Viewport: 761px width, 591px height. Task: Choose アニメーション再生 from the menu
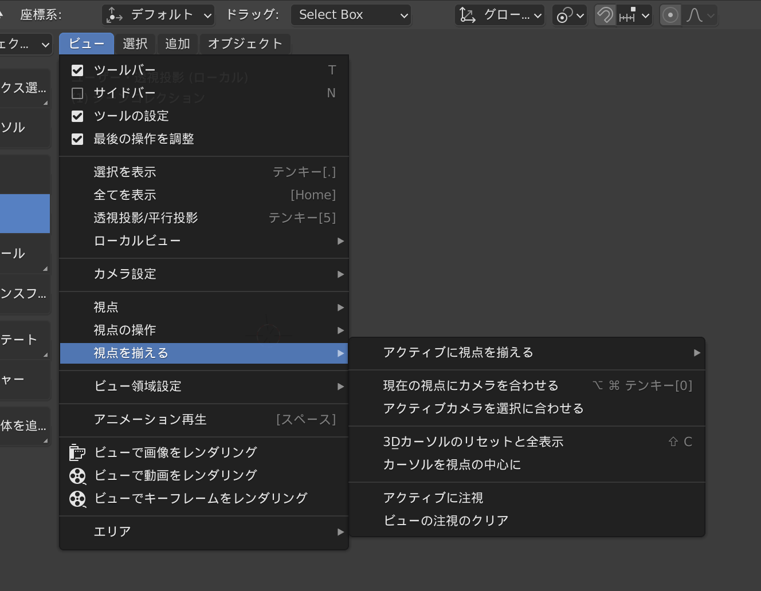204,420
